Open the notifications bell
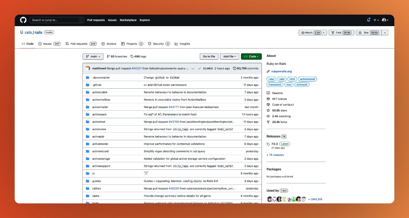 [x=368, y=20]
